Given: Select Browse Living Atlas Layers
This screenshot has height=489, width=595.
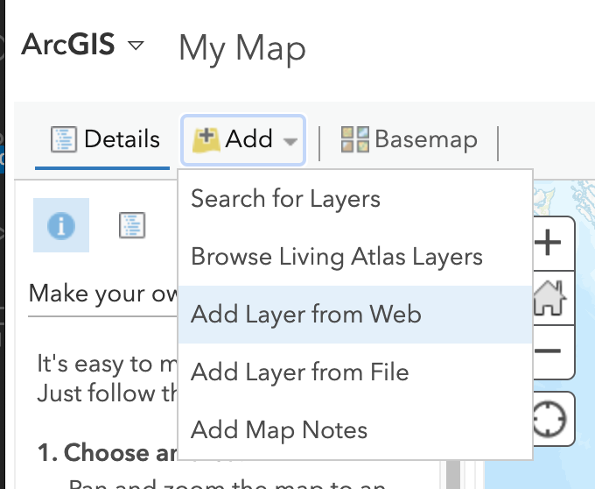Looking at the screenshot, I should tap(355, 257).
